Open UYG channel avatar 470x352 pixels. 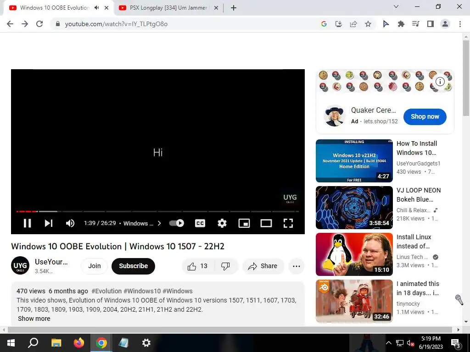click(x=20, y=265)
